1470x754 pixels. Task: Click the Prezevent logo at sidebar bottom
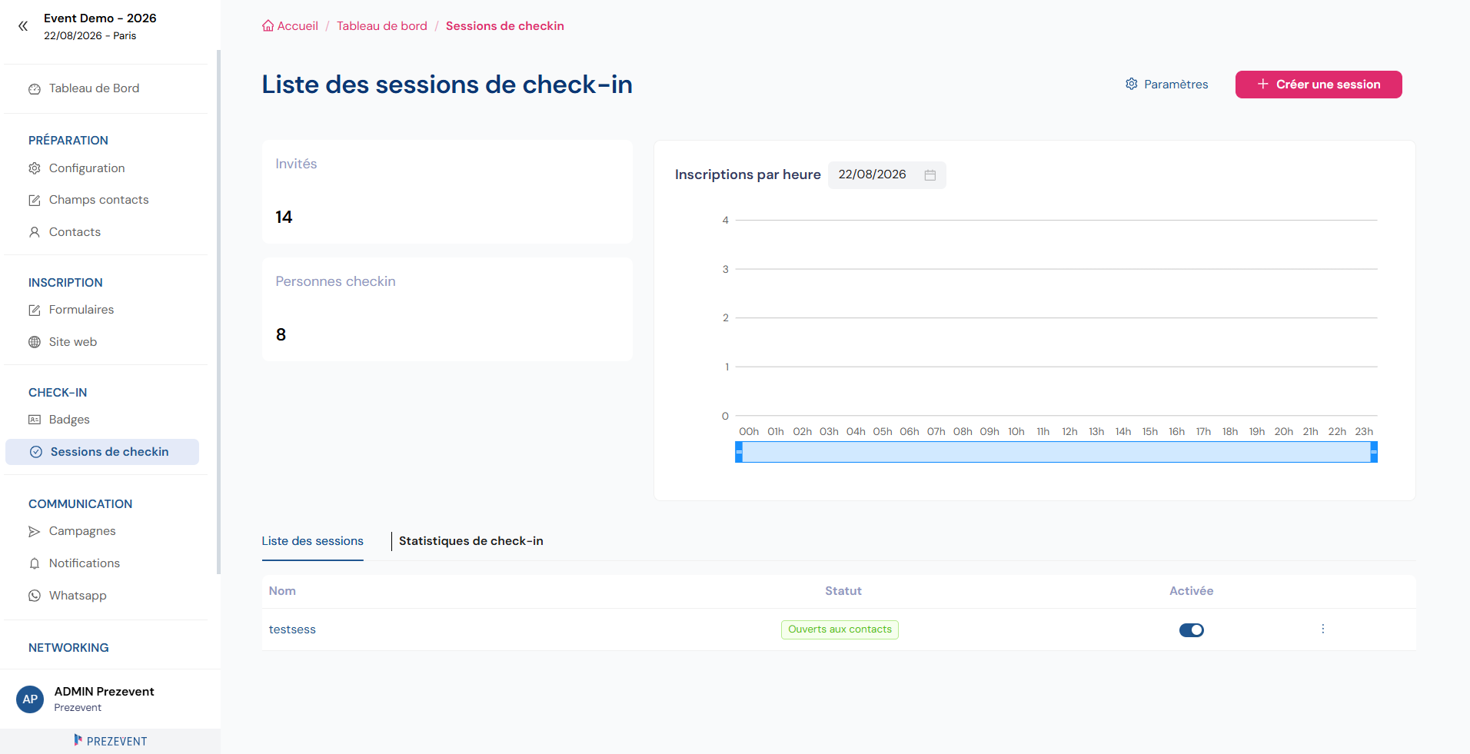pyautogui.click(x=111, y=741)
